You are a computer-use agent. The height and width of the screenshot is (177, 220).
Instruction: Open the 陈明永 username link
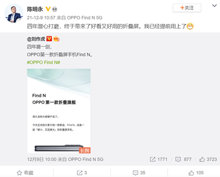(x=35, y=9)
